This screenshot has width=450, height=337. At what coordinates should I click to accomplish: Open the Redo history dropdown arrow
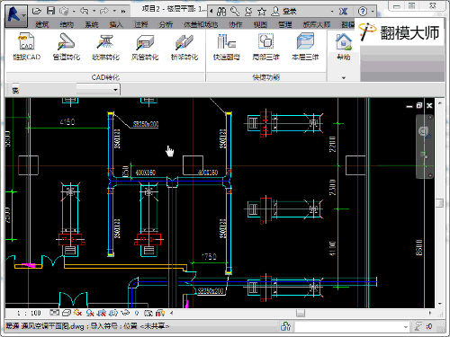pyautogui.click(x=114, y=12)
